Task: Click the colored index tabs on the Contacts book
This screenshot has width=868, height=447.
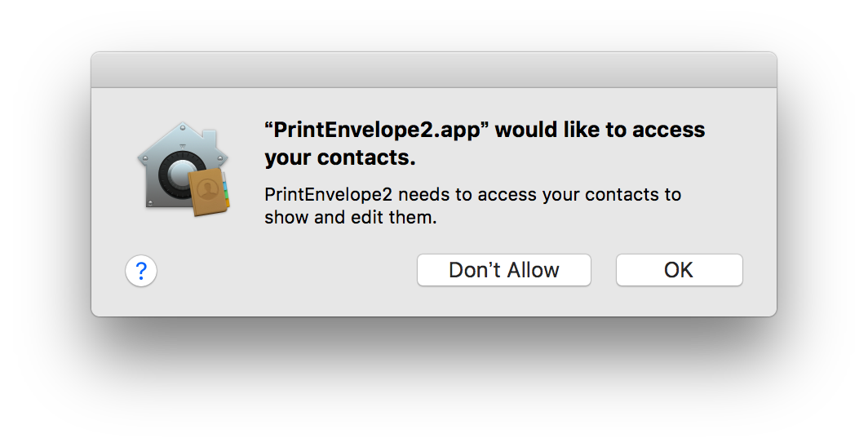Action: (225, 188)
